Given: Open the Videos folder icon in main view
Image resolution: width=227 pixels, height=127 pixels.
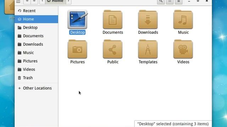Looking at the screenshot, I should tap(183, 49).
